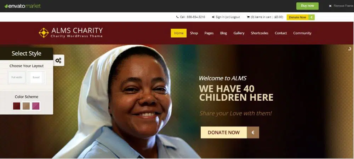Open the Pages menu

pos(209,33)
